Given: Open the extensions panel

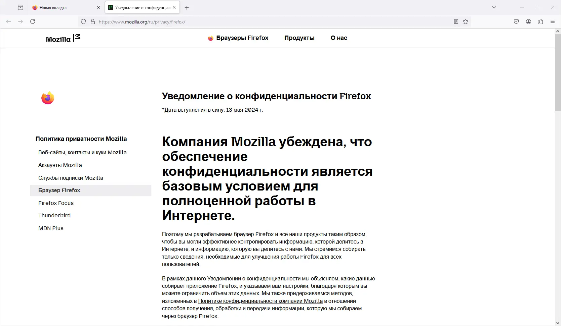Looking at the screenshot, I should pyautogui.click(x=540, y=21).
